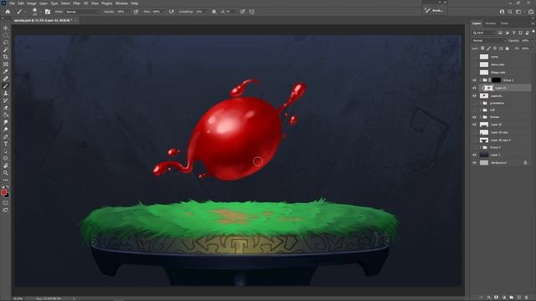
Task: Open the File menu
Action: click(12, 3)
